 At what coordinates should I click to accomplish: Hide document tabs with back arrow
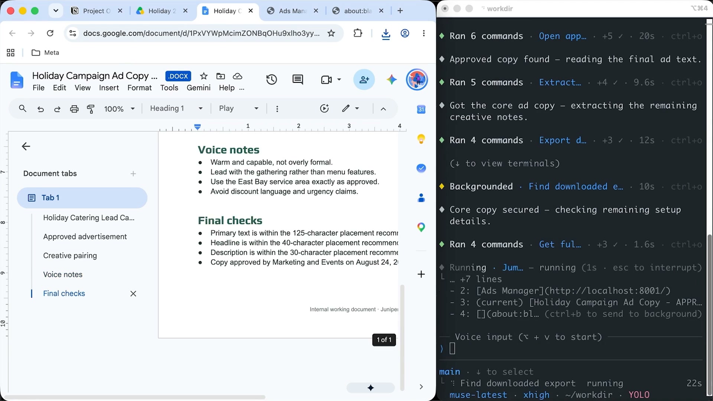point(26,146)
